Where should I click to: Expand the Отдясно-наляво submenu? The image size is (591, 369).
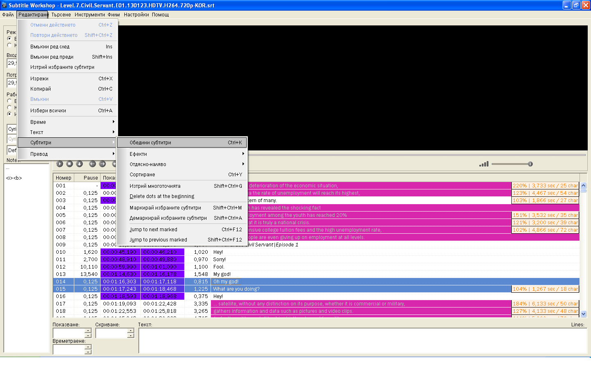(182, 164)
